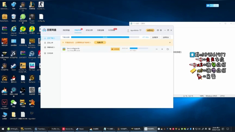This screenshot has height=132, width=235.
Task: Open the download folder for lynx vs ehome.zip
Action: point(168,49)
